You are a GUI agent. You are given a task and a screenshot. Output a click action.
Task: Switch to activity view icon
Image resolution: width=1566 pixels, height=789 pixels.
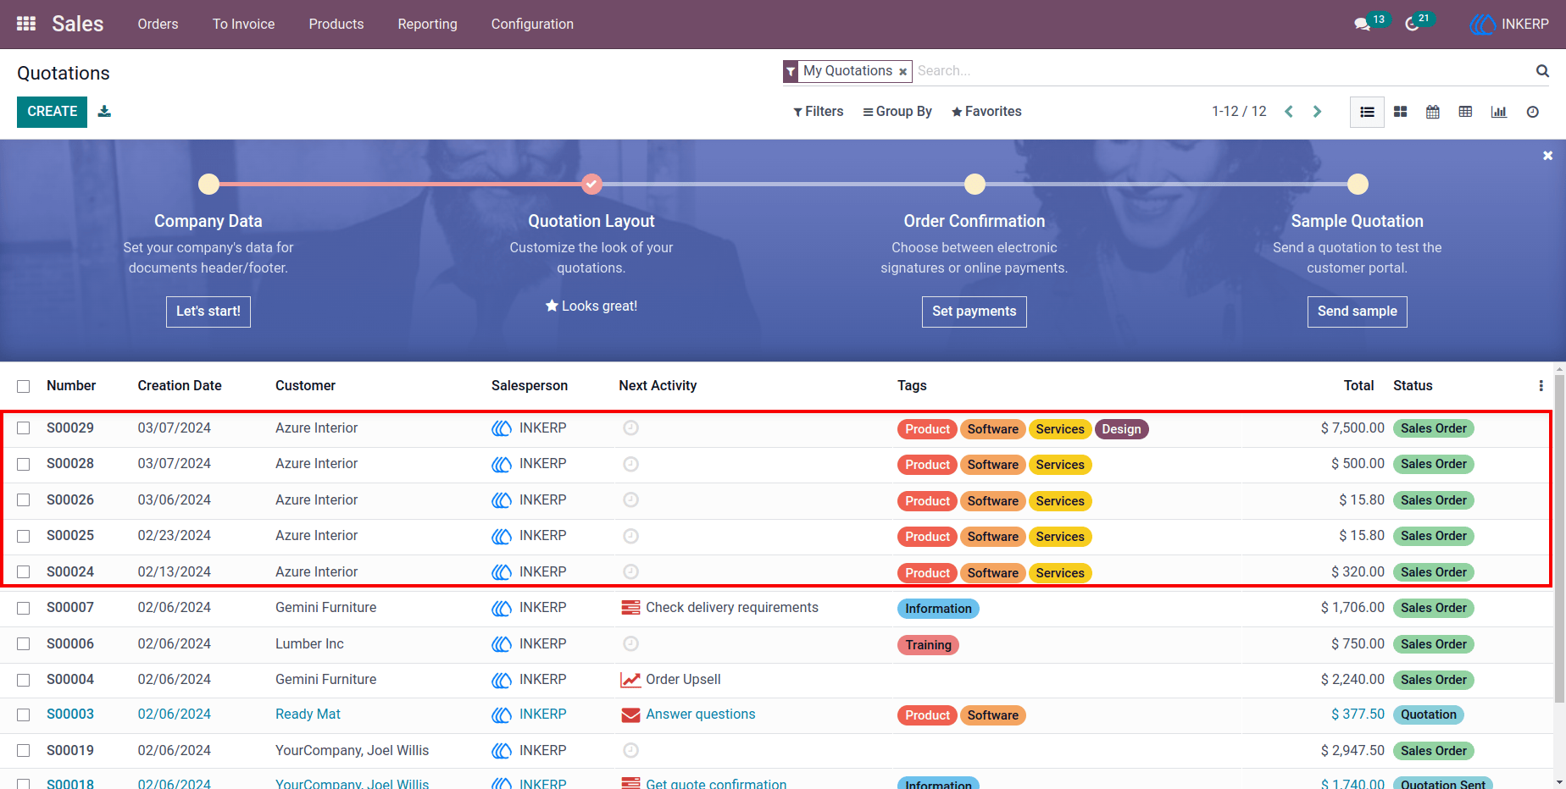tap(1533, 112)
